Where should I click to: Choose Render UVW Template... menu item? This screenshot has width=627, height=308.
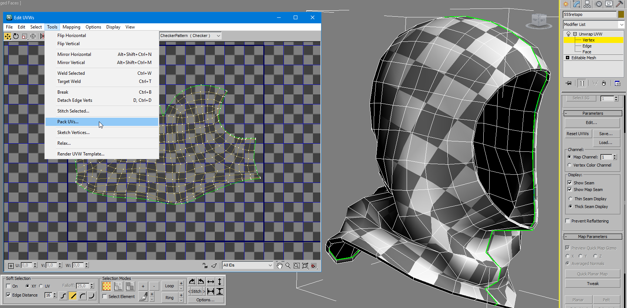point(102,154)
